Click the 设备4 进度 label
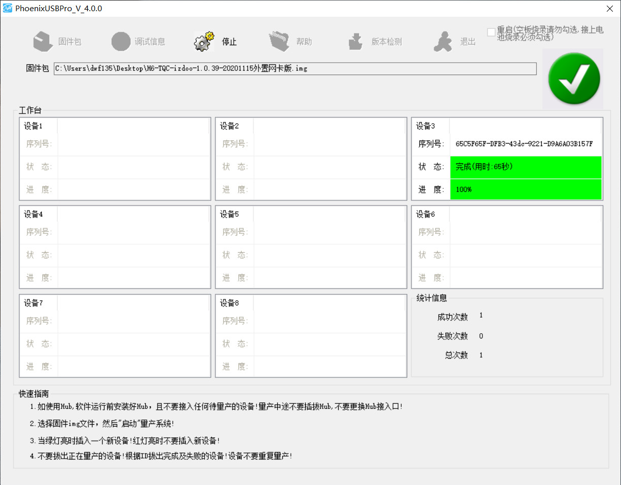 [39, 278]
